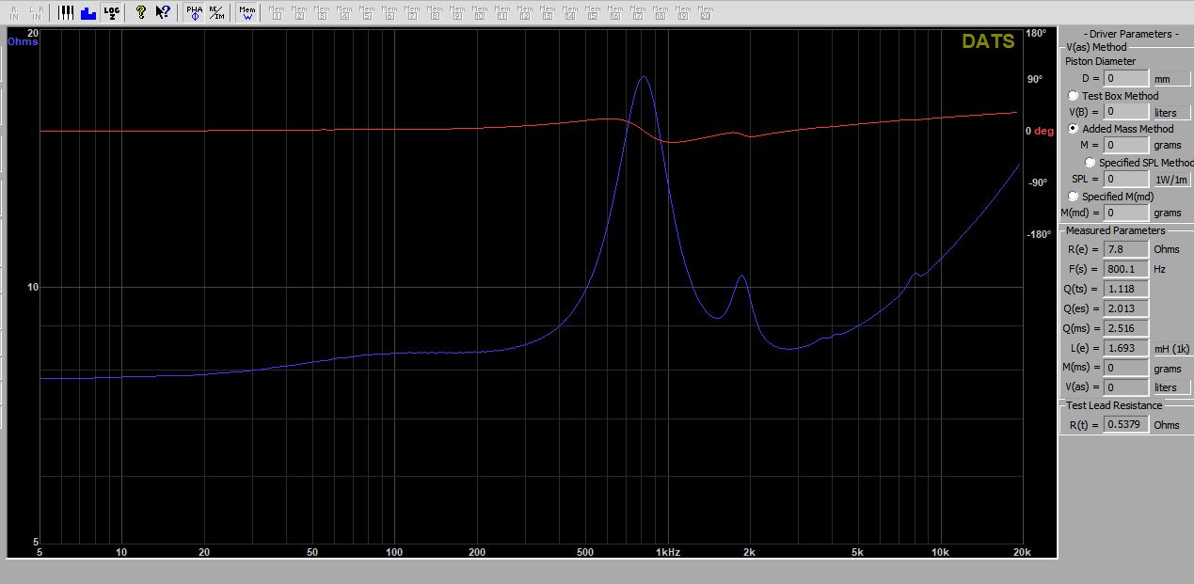The image size is (1194, 584).
Task: Click the L(e) value 1.693 field
Action: pyautogui.click(x=1126, y=348)
